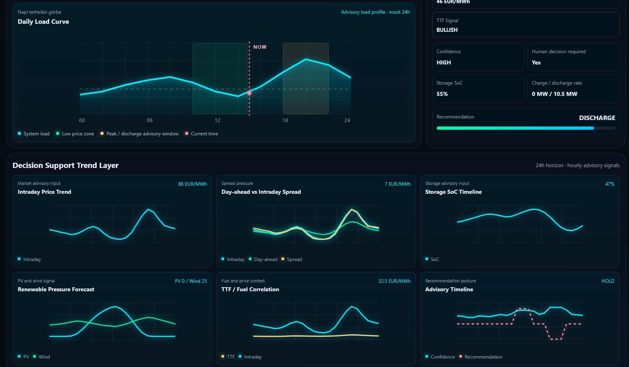Click the 47% storage value

click(610, 184)
